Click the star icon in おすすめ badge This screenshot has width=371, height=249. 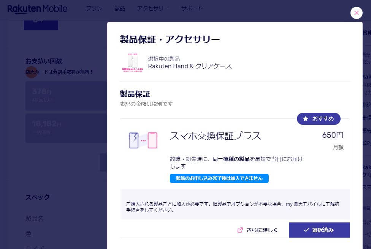point(306,118)
